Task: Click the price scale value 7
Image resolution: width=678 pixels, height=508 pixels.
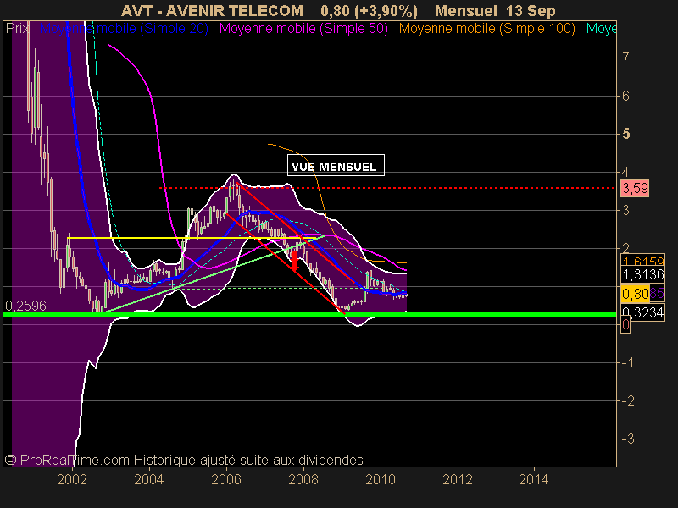Action: pos(625,58)
